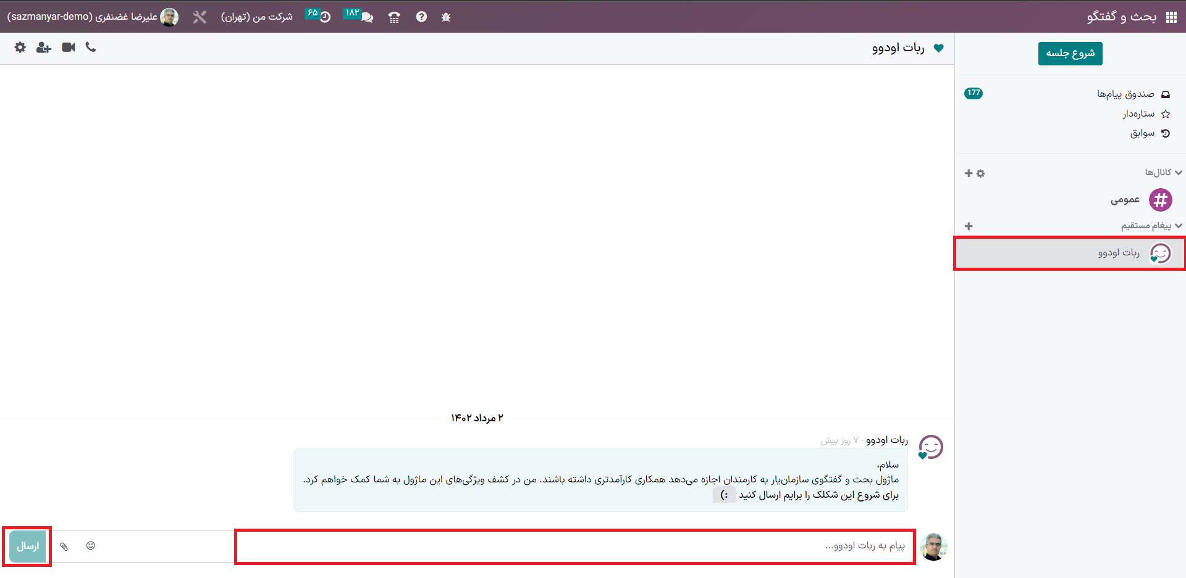Viewport: 1186px width, 578px height.
Task: Click the :) emoji code in message
Action: click(724, 495)
